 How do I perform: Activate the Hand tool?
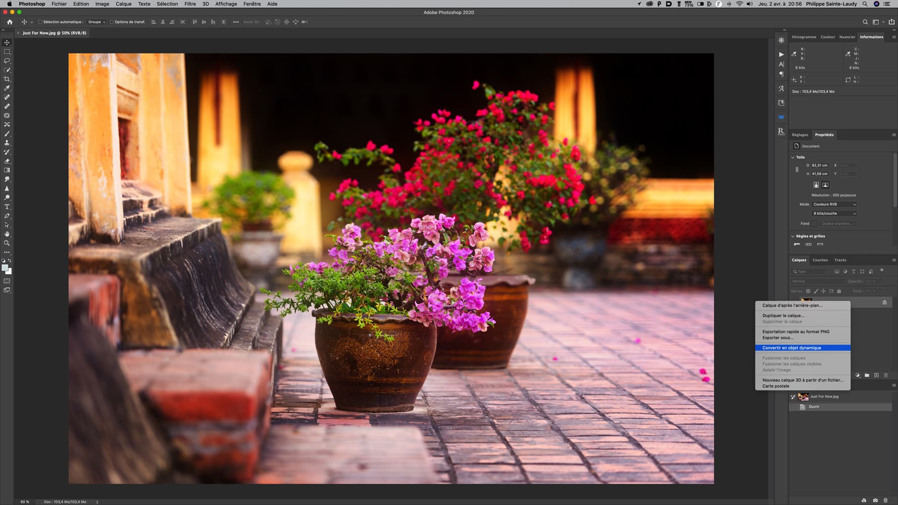coord(7,234)
